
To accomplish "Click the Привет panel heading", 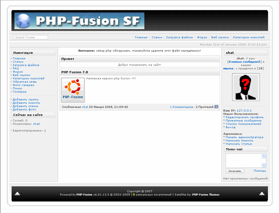I will pyautogui.click(x=68, y=59).
